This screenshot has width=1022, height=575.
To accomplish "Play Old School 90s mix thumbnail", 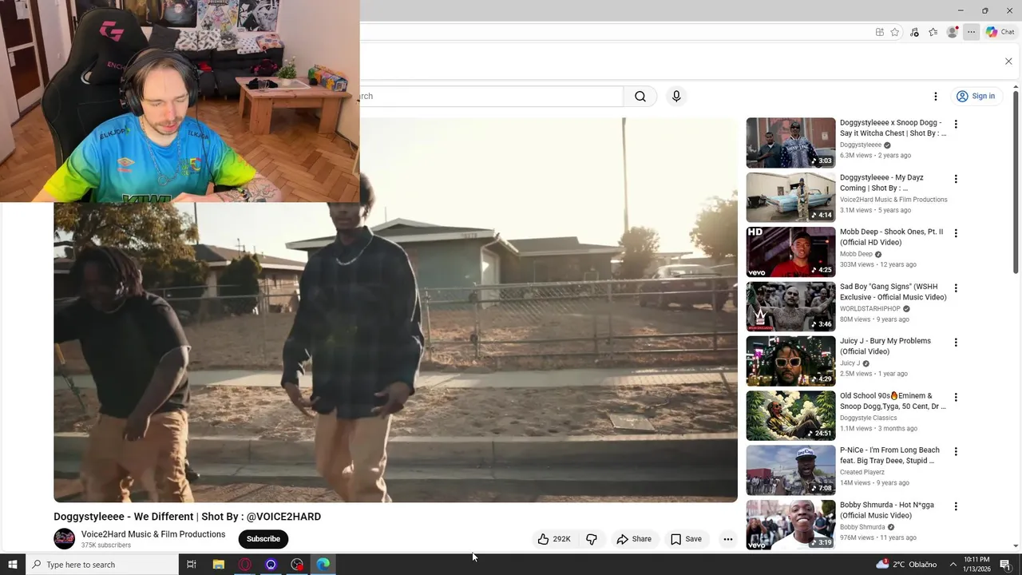I will [x=790, y=415].
